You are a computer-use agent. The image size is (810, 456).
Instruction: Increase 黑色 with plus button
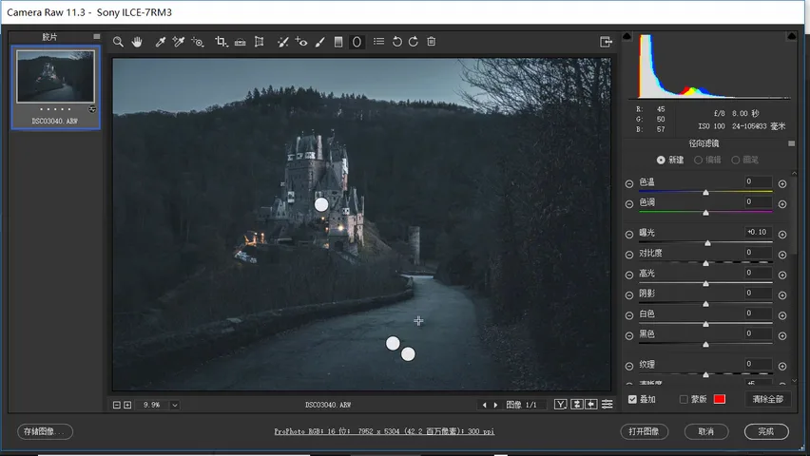(782, 335)
